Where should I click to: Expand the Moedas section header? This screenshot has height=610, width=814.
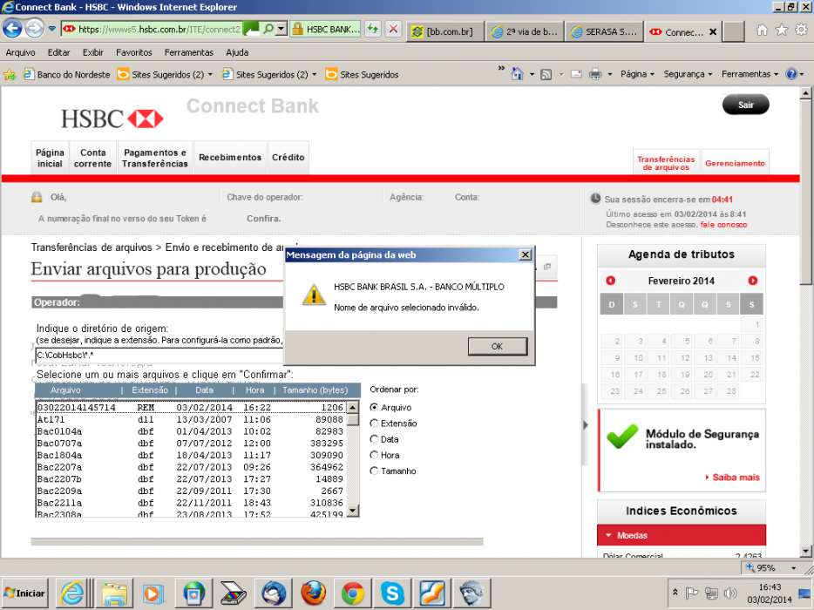[682, 535]
